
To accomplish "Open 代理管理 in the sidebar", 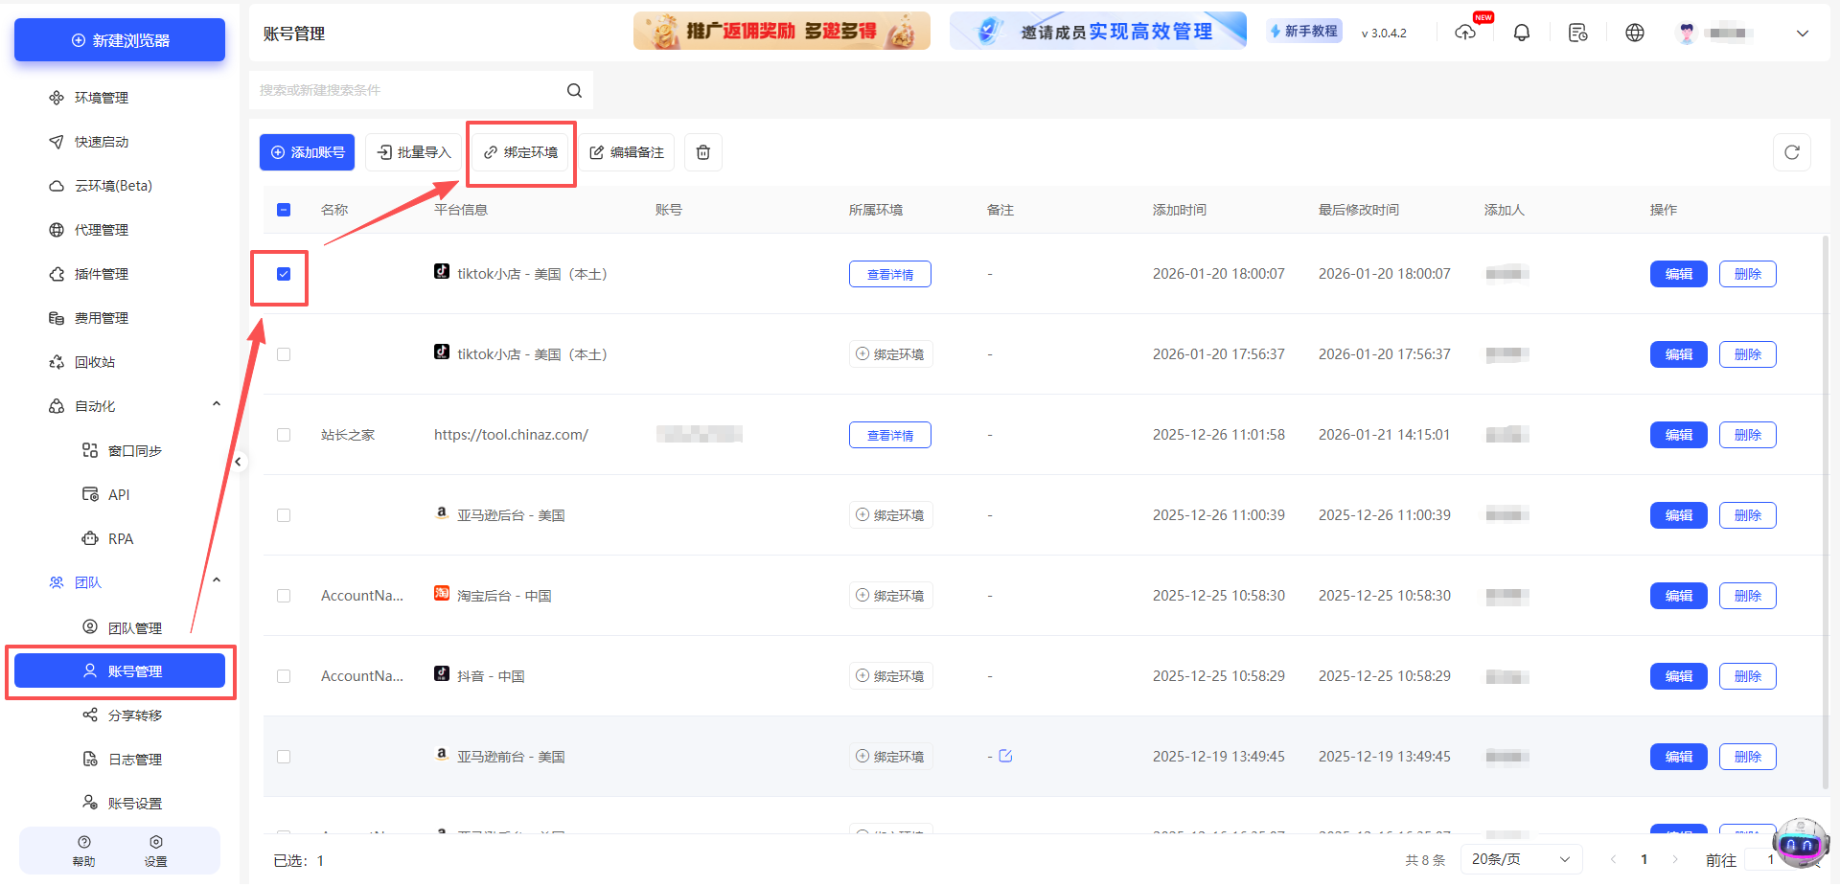I will [101, 229].
